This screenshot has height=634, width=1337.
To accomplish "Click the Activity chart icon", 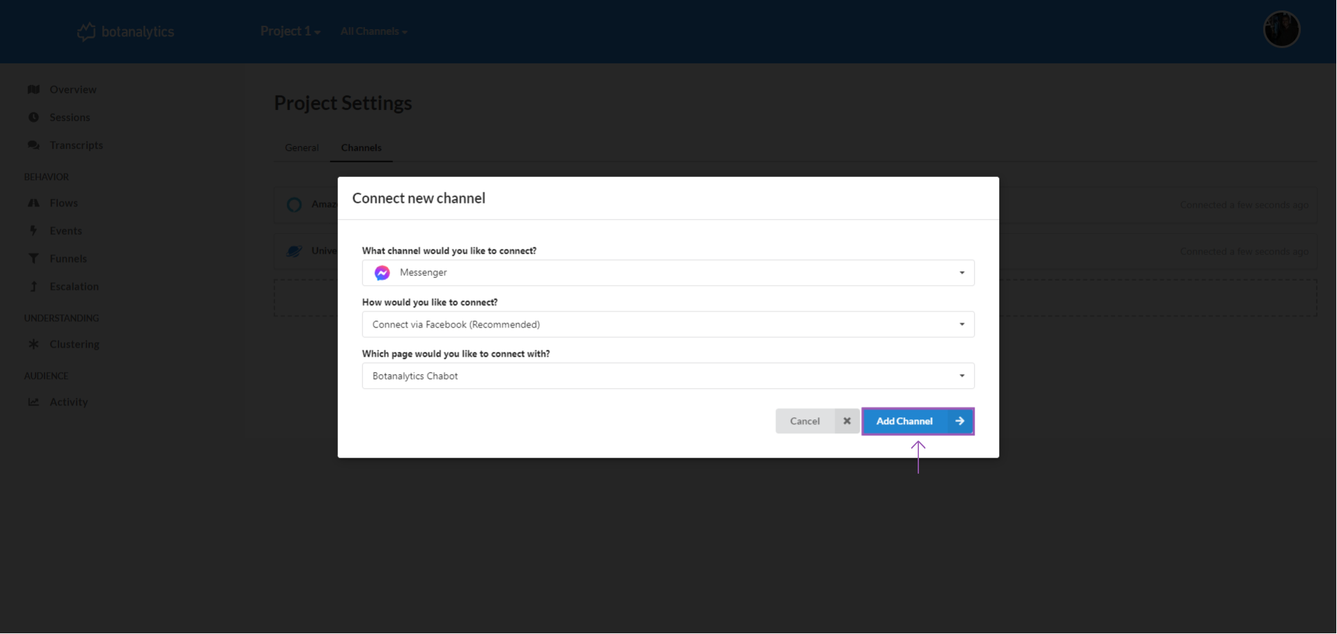I will pos(33,402).
